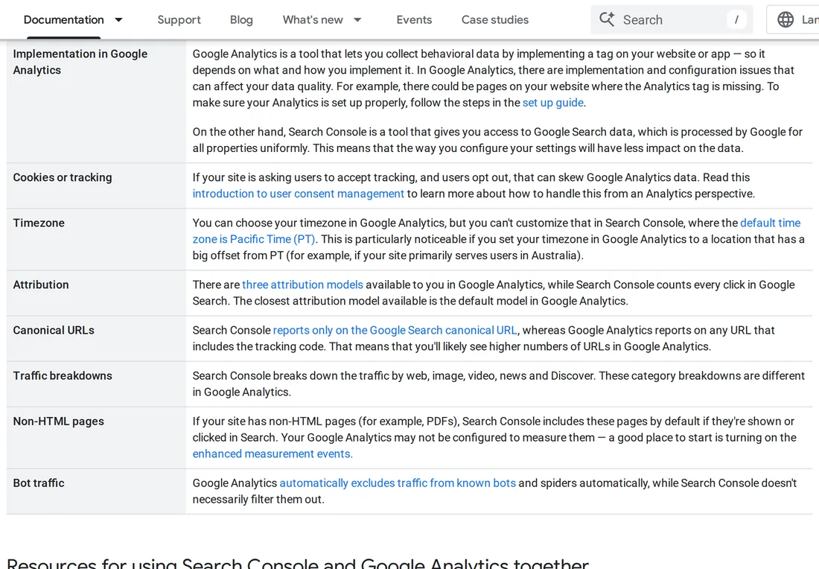Click the Bot traffic row header
Image resolution: width=819 pixels, height=569 pixels.
pyautogui.click(x=95, y=492)
